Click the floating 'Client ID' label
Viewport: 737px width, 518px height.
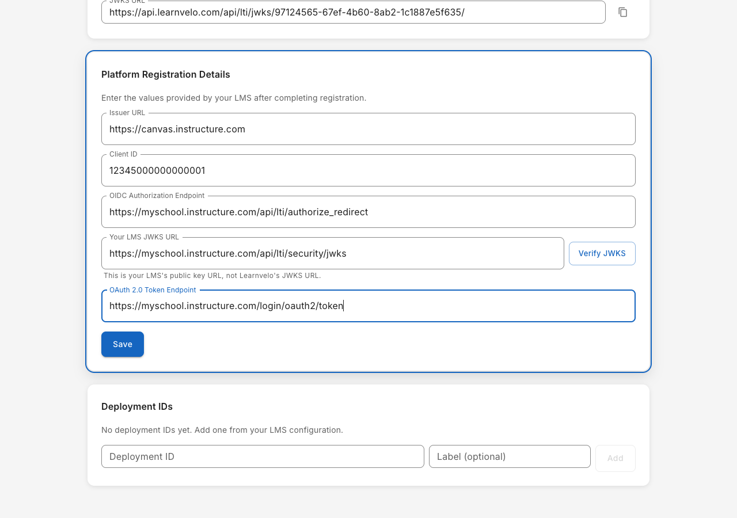pos(123,154)
